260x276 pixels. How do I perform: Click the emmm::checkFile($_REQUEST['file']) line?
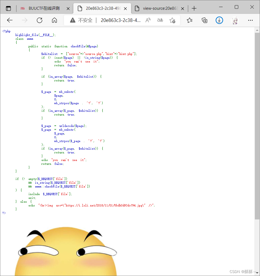tap(62, 186)
